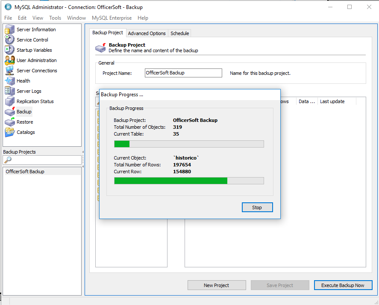Click the New Project button

click(217, 285)
